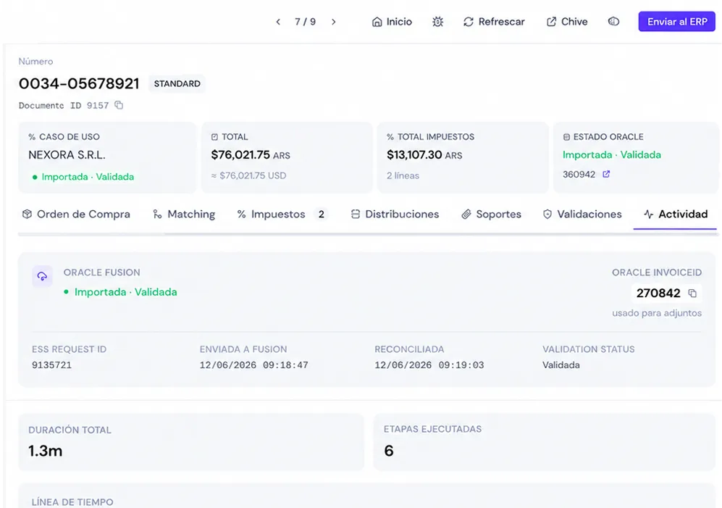
Task: Click the brain AI icon
Action: point(614,22)
